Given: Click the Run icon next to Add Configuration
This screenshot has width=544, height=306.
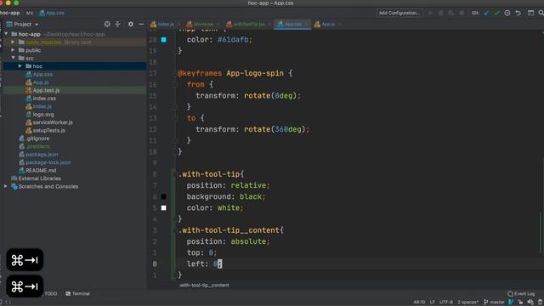Looking at the screenshot, I should pyautogui.click(x=430, y=14).
